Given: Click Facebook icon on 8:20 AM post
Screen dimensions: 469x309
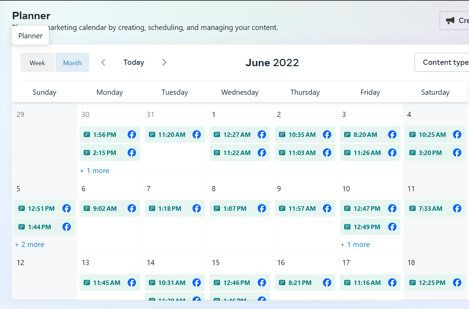Looking at the screenshot, I should tap(392, 134).
